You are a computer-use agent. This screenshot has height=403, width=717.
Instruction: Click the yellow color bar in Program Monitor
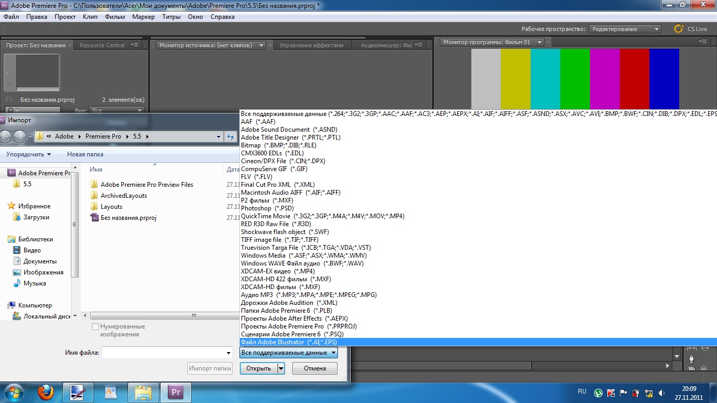pos(515,79)
